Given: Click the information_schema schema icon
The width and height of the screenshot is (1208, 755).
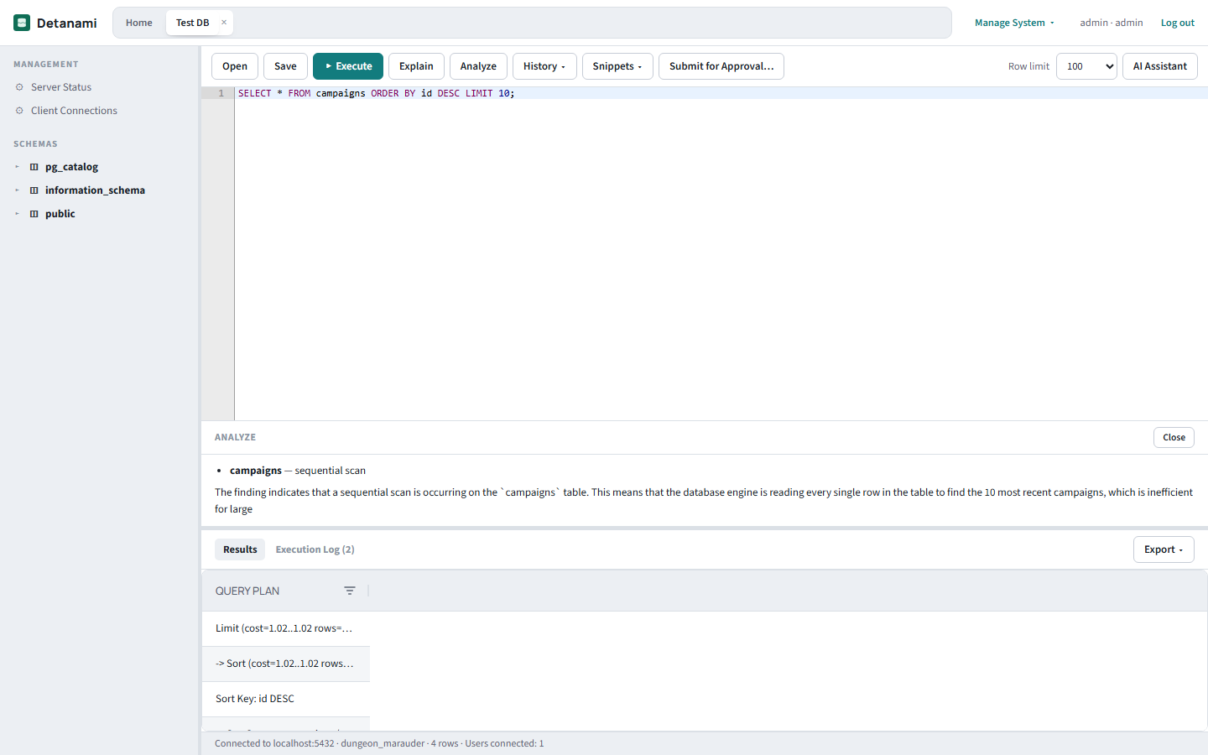Looking at the screenshot, I should click(34, 190).
